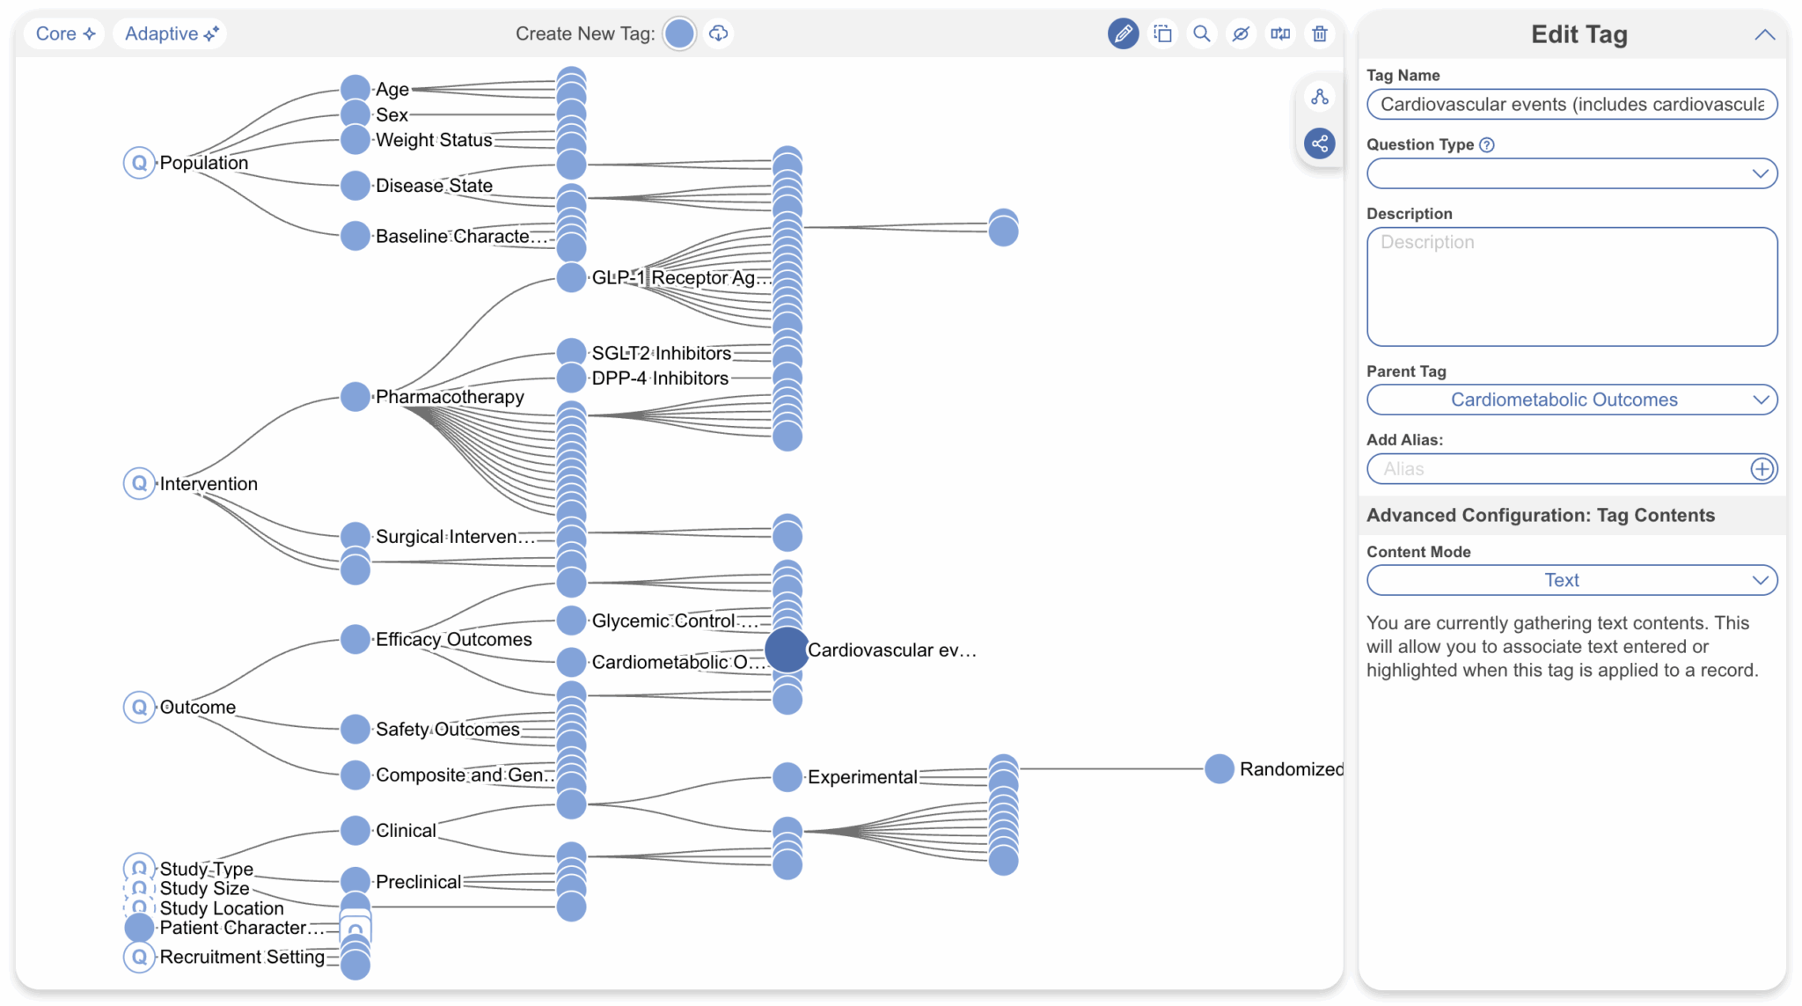Image resolution: width=1802 pixels, height=1006 pixels.
Task: Click the Population Q root node
Action: click(x=139, y=163)
